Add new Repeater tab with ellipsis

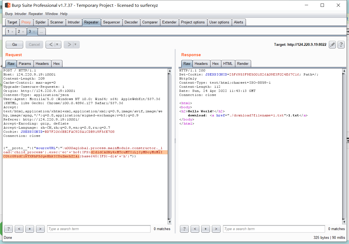[41, 31]
